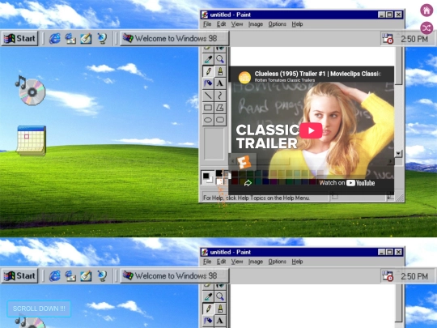Click Start button on upper taskbar

[x=19, y=39]
